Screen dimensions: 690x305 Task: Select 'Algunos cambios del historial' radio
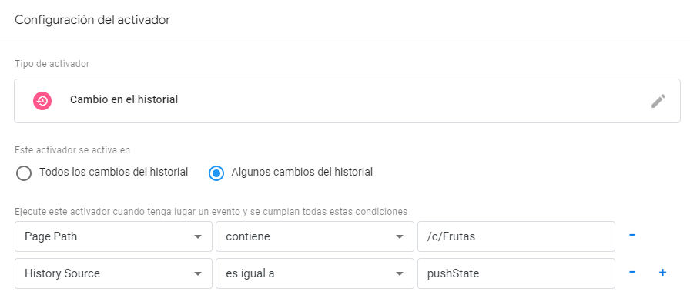[216, 173]
